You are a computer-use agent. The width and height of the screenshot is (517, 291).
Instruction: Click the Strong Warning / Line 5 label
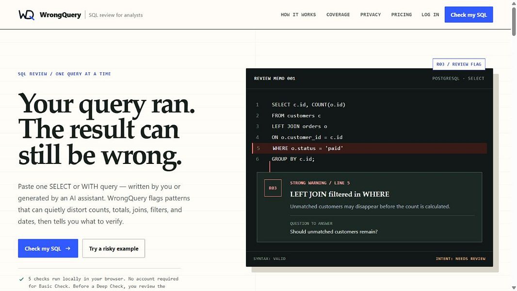[x=320, y=183]
